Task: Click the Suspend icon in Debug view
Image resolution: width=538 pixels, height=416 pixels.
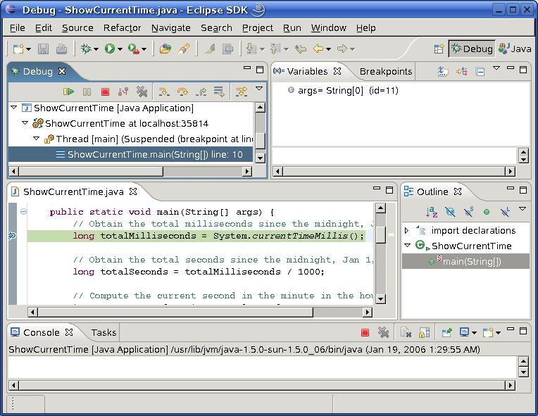Action: click(x=87, y=92)
